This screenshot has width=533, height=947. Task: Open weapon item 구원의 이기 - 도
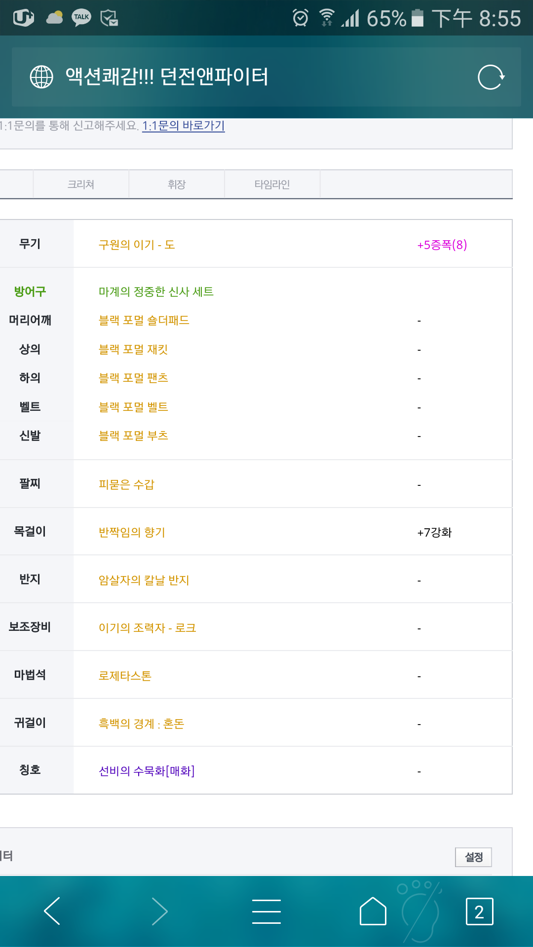[x=137, y=245]
